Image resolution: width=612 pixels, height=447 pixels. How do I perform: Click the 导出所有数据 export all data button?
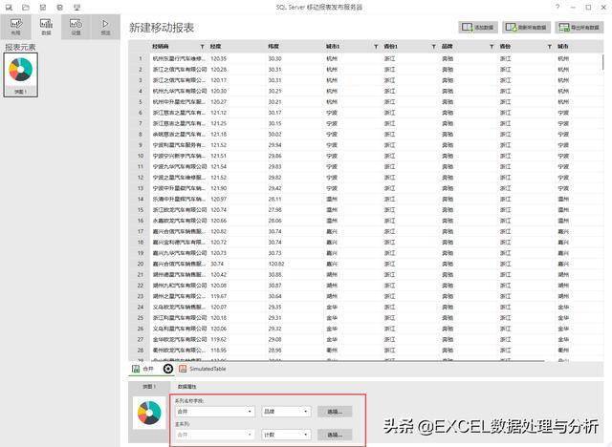[x=579, y=28]
